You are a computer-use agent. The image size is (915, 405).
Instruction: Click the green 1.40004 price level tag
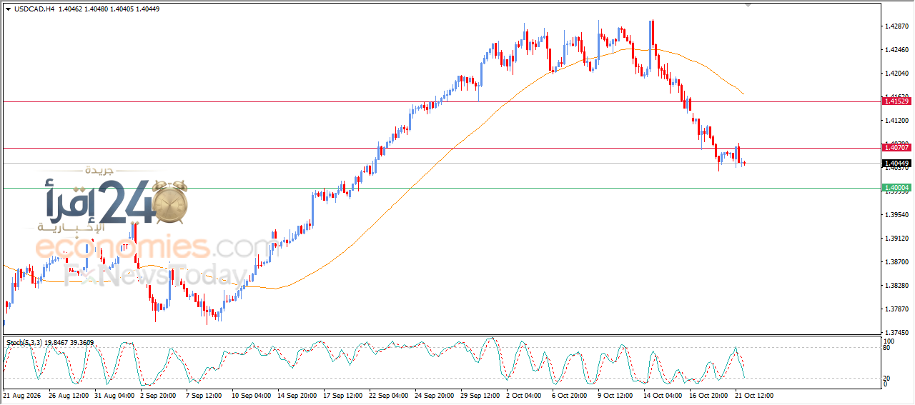pyautogui.click(x=896, y=188)
